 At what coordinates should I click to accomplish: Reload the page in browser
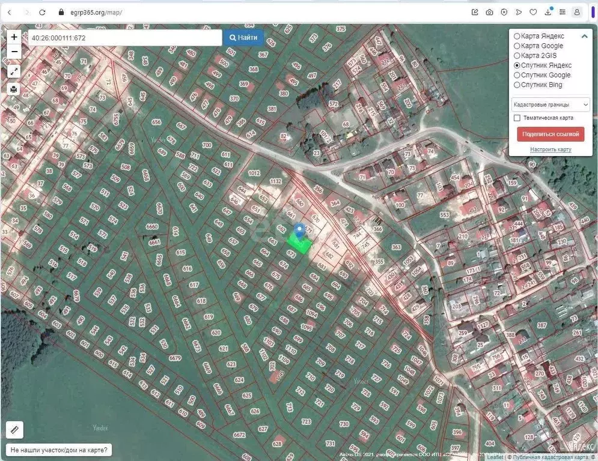tap(42, 12)
